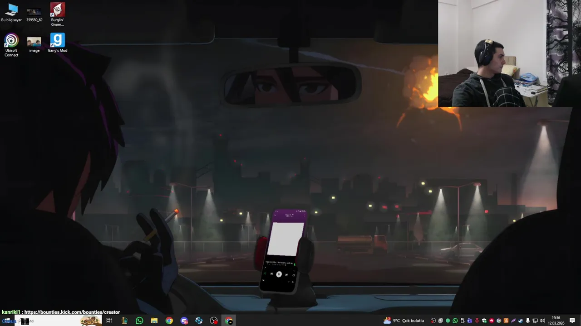The image size is (581, 326).
Task: Click OBS icon in system tray
Action: coord(433,321)
